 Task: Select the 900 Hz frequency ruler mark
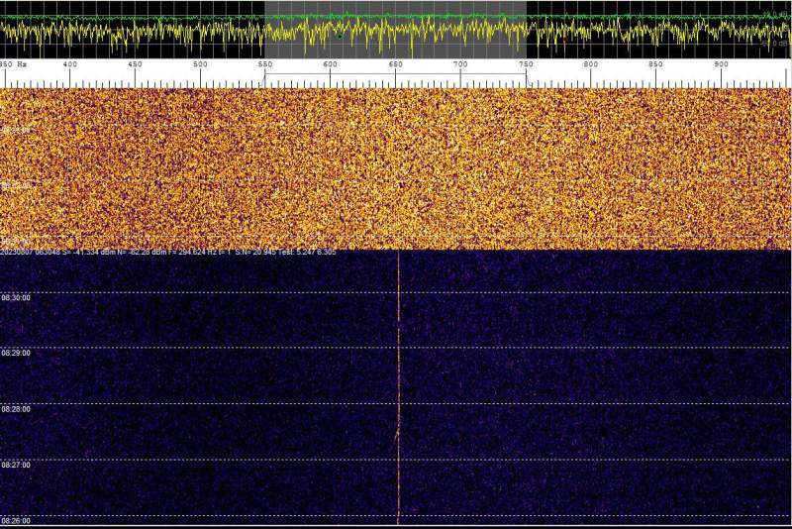(721, 65)
